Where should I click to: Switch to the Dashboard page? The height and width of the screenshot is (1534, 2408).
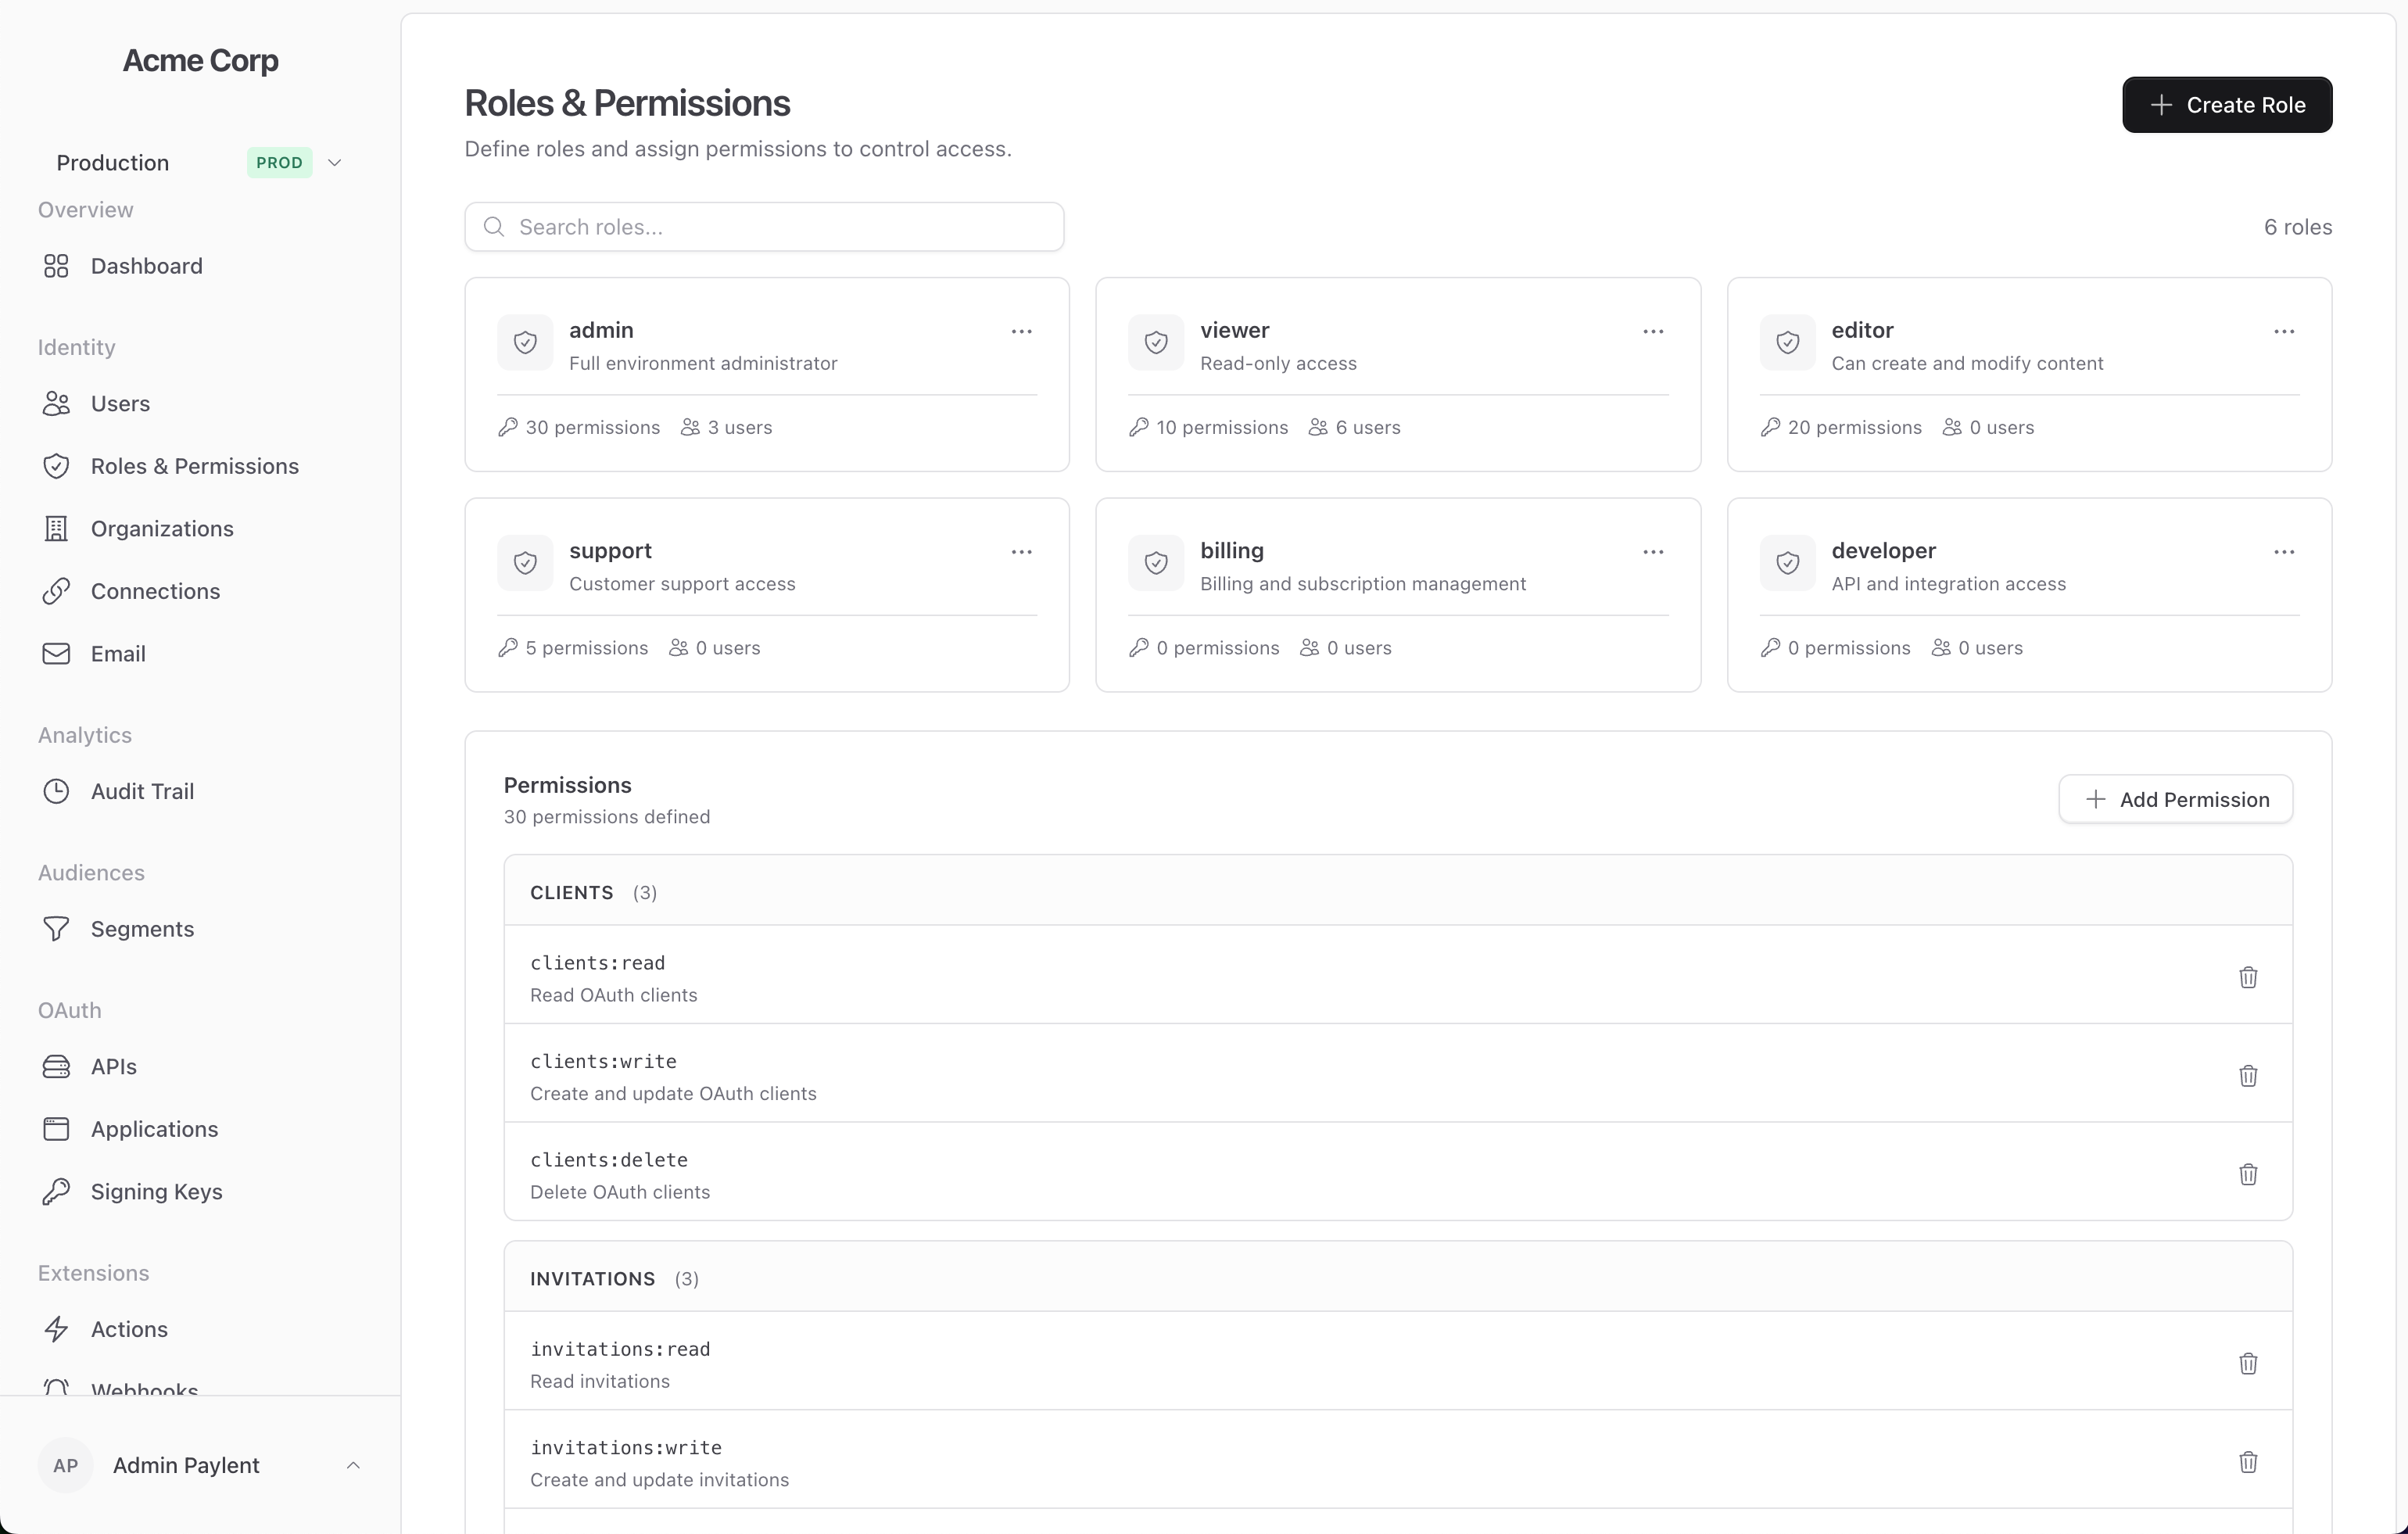pyautogui.click(x=147, y=266)
